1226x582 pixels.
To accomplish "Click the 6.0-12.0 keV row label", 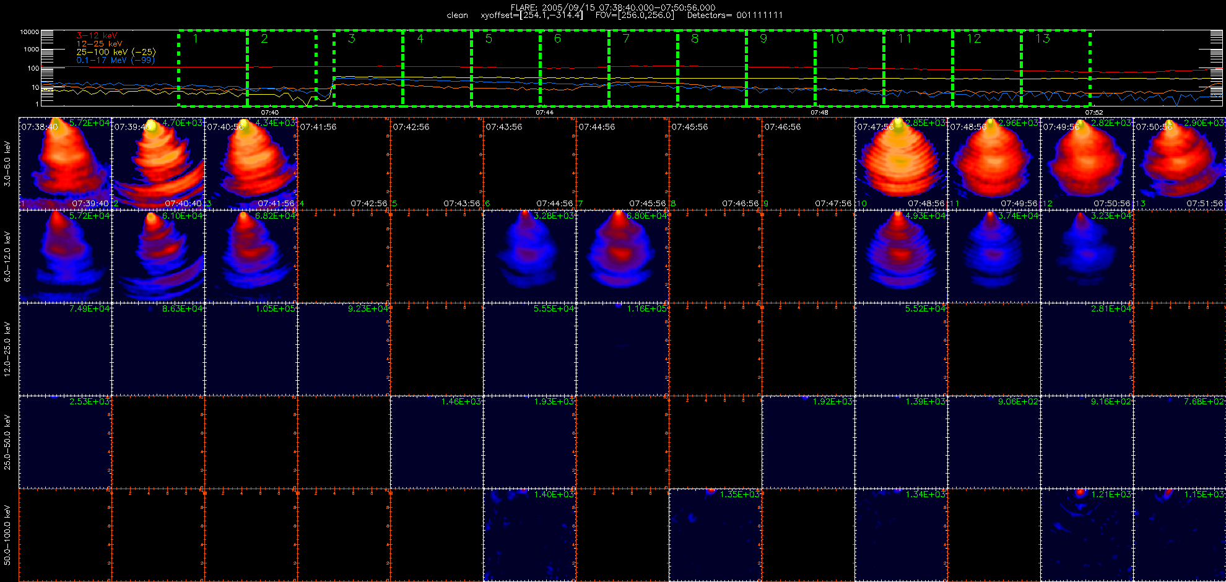I will [x=7, y=256].
